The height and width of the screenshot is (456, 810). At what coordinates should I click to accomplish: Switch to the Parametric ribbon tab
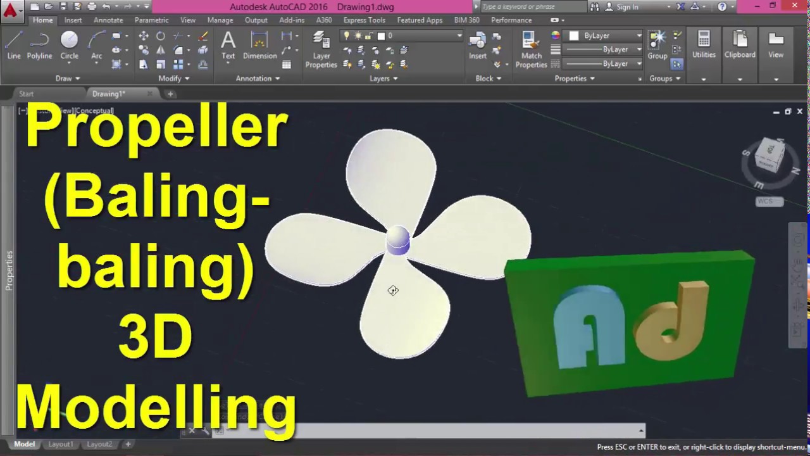click(151, 20)
